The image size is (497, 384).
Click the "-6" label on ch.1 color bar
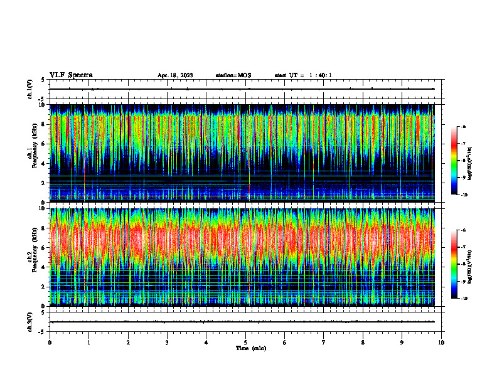463,126
